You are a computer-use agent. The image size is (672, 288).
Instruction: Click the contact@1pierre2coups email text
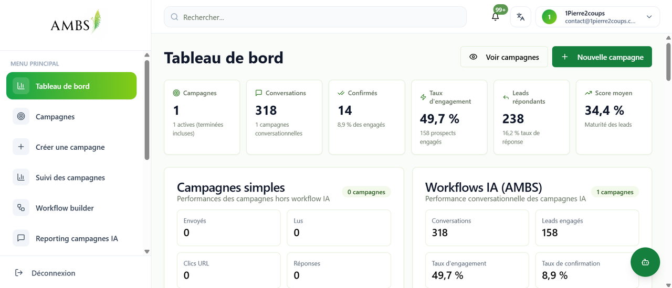600,21
